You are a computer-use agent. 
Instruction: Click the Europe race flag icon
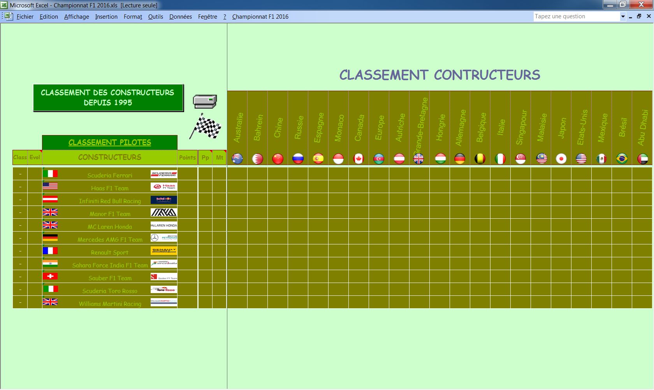tap(379, 159)
